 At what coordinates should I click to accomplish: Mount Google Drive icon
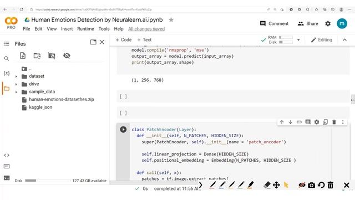tap(52, 56)
